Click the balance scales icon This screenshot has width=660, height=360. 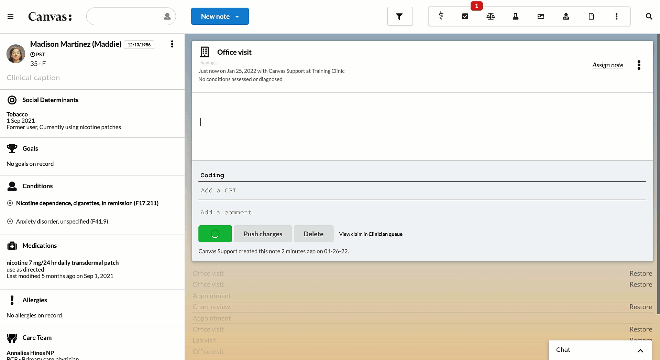pyautogui.click(x=491, y=16)
